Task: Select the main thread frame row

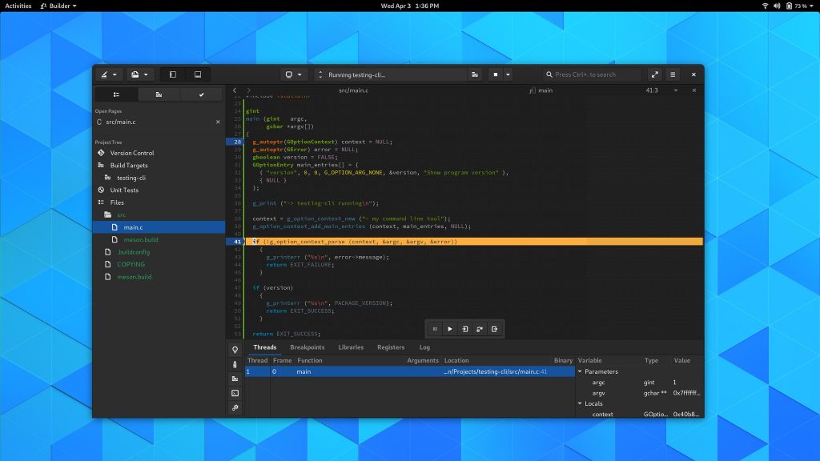Action: tap(410, 371)
